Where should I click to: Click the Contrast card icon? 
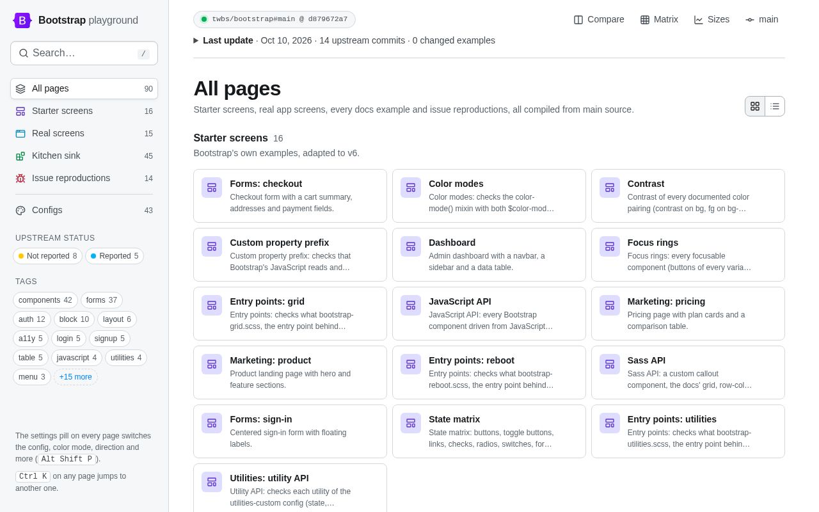tap(610, 188)
